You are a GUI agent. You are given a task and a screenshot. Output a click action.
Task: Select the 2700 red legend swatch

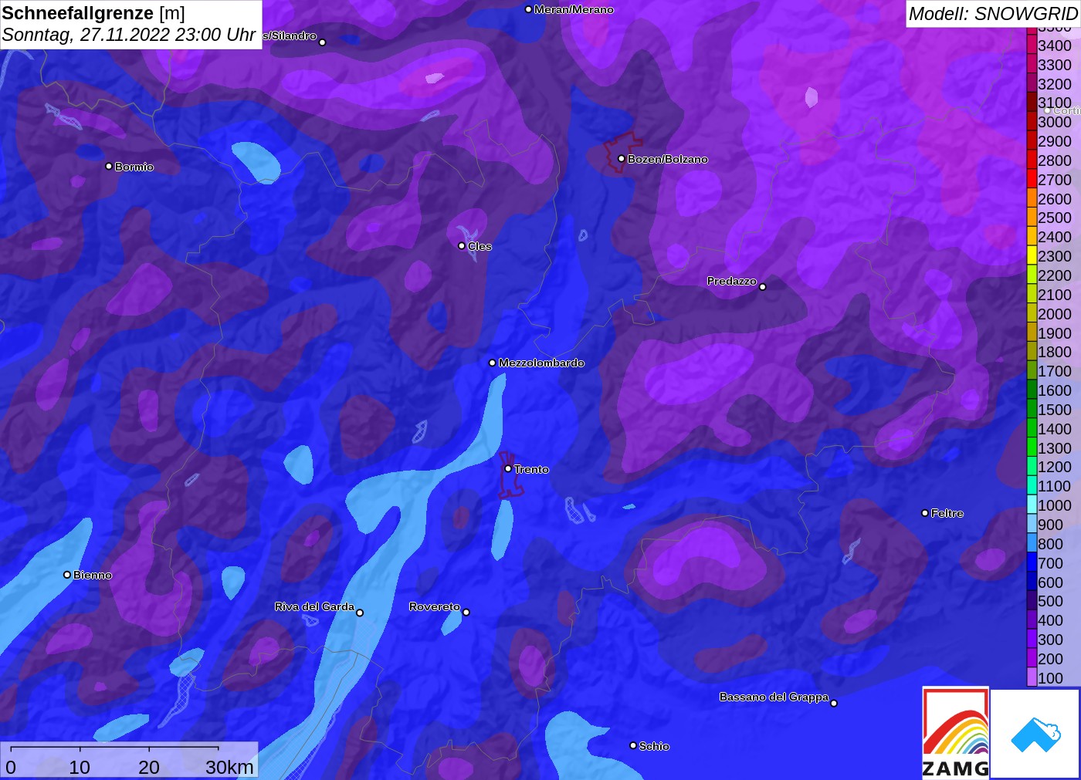click(x=1032, y=179)
